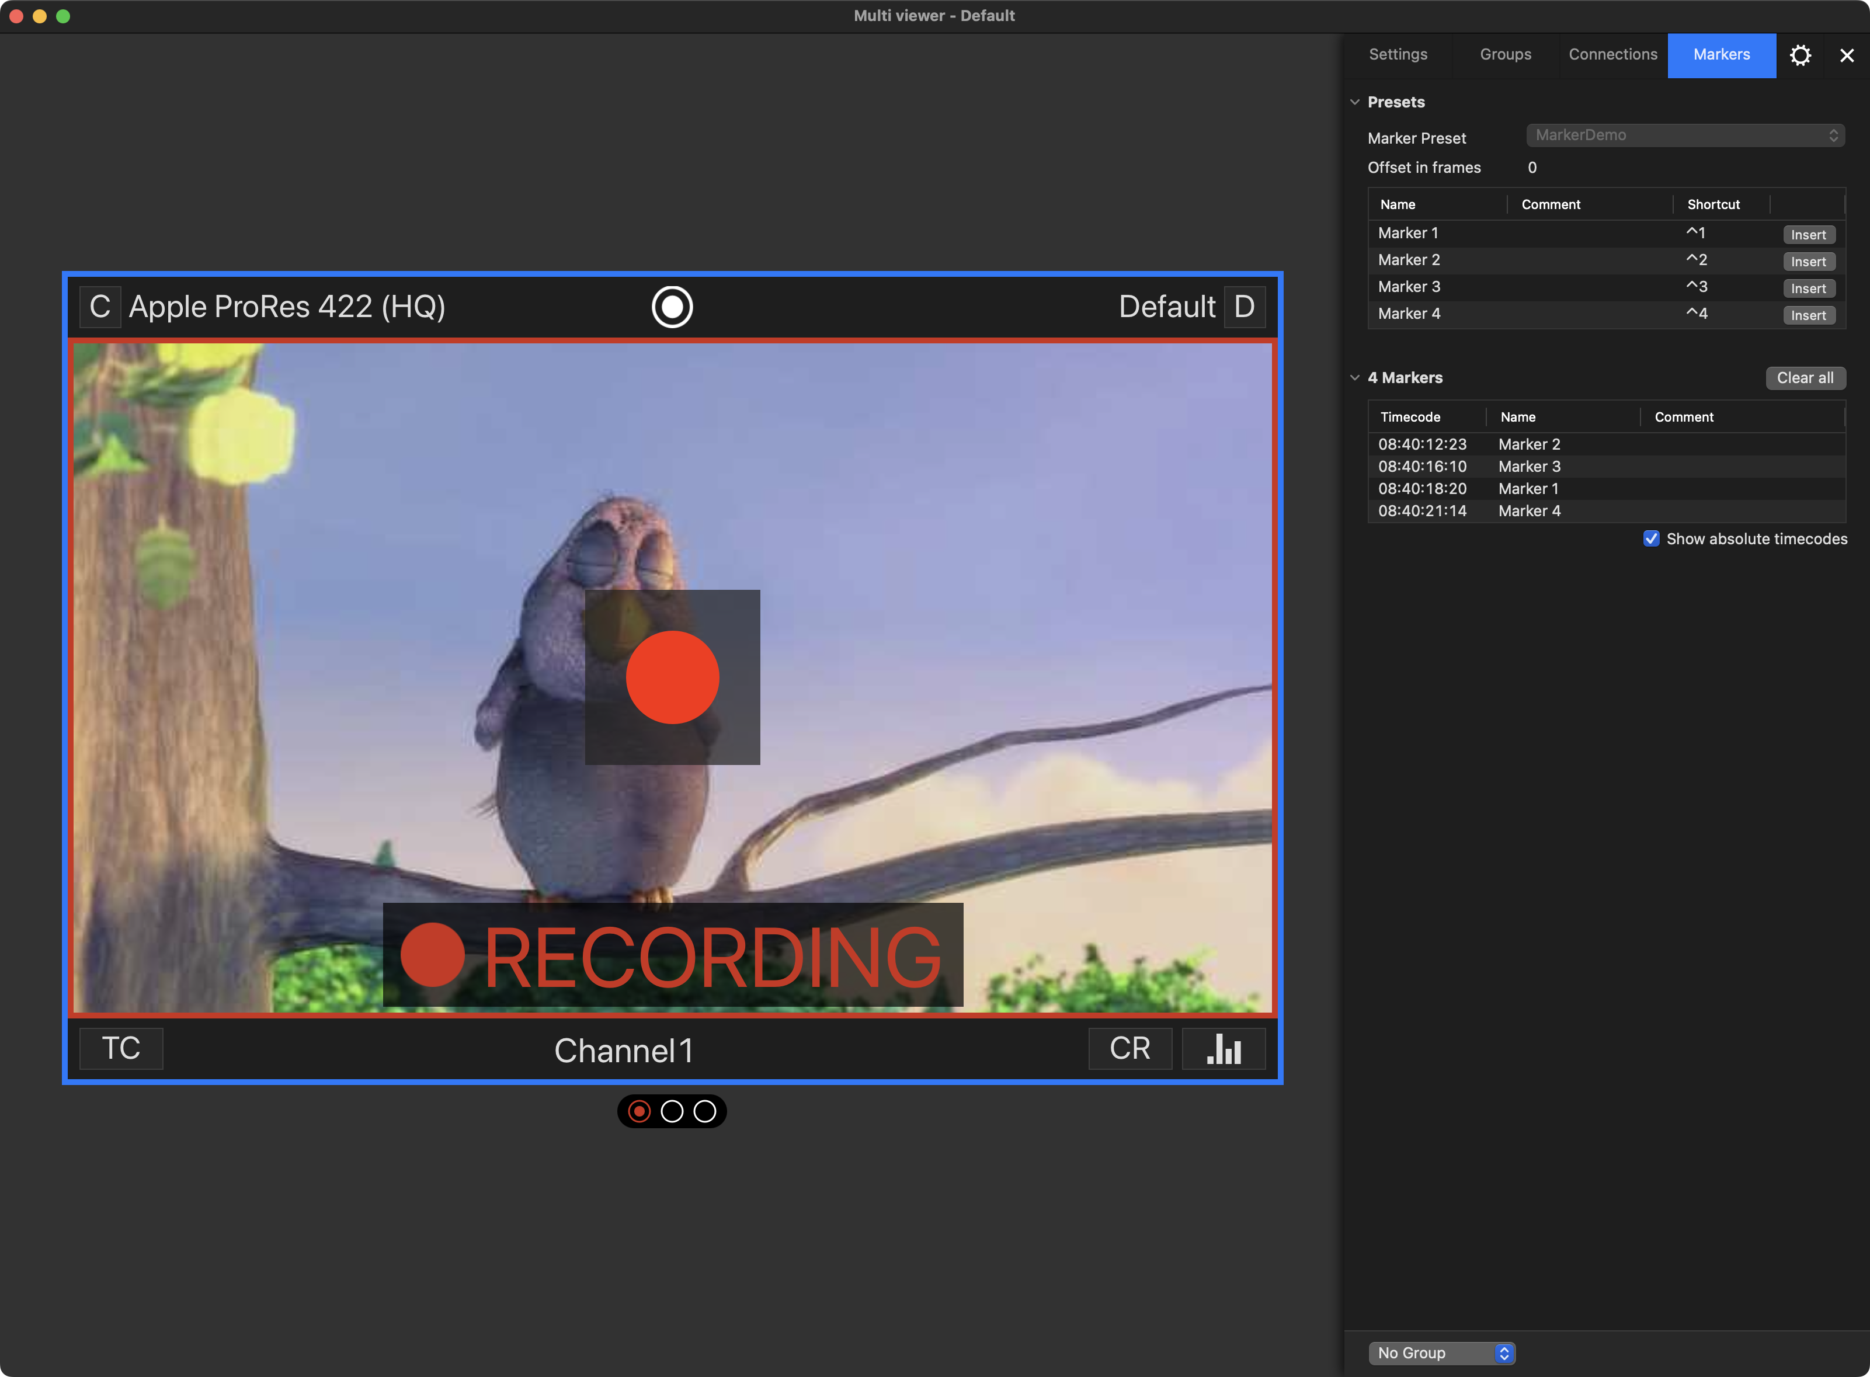The image size is (1870, 1377).
Task: Select the second page indicator dot
Action: pyautogui.click(x=672, y=1111)
